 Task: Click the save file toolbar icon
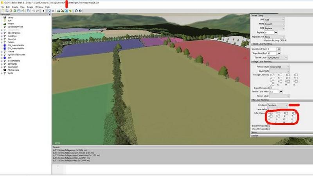[11, 11]
